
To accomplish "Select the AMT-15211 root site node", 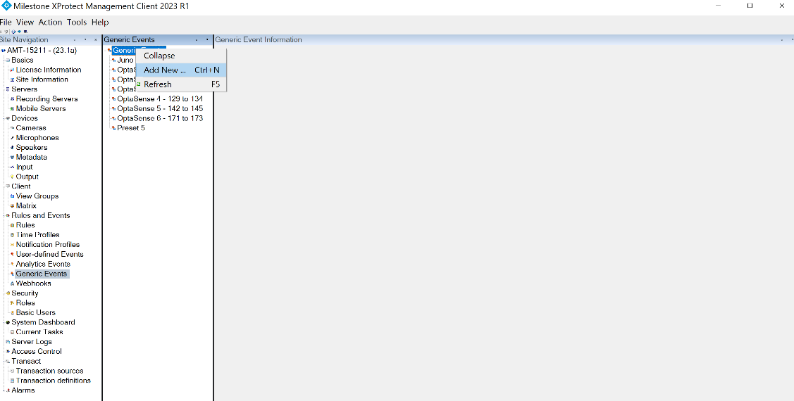I will [x=42, y=51].
